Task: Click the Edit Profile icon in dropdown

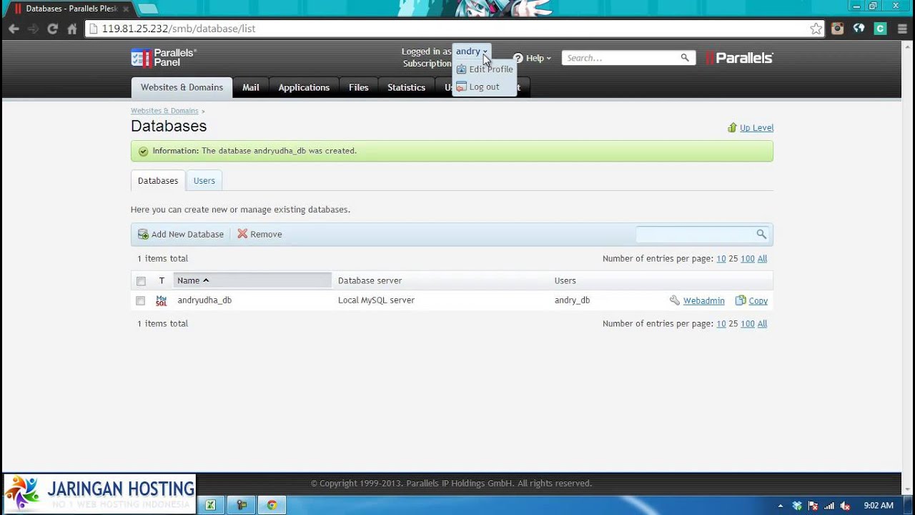Action: coord(461,69)
